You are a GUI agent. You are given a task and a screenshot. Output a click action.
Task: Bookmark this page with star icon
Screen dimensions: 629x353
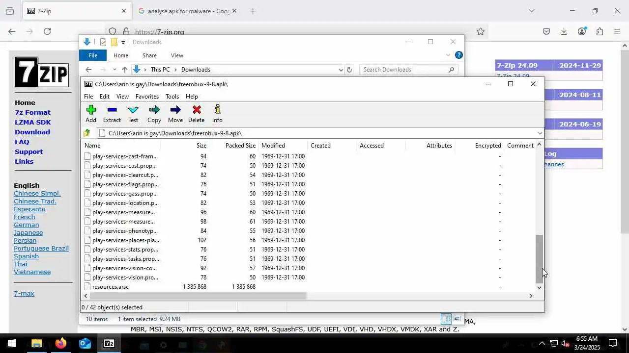tap(481, 31)
